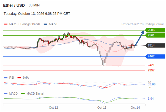The width and height of the screenshot is (166, 112).
Task: Click the MACD value 1.94
Action: (151, 99)
